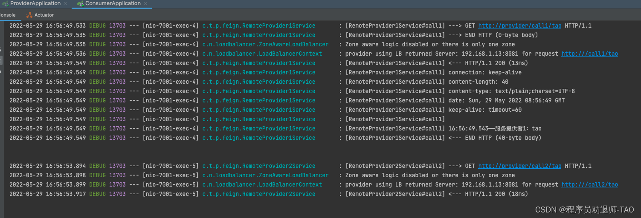Click thread name '[nio-7001-exec-5]' in the 16:56:53.894 row
The width and height of the screenshot is (641, 218).
pos(171,166)
